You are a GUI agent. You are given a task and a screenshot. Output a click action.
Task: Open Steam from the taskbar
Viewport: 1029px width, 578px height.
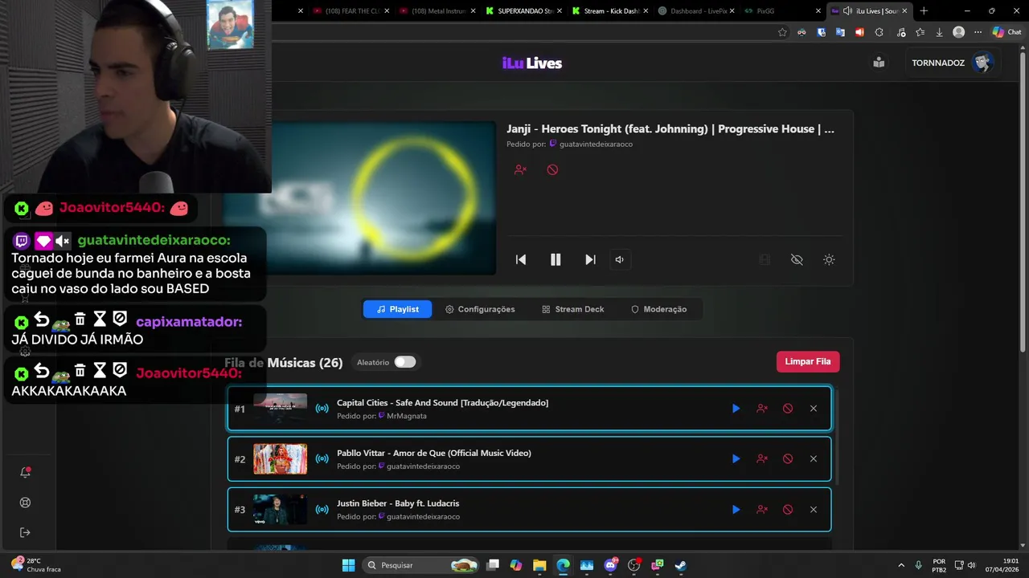coord(680,565)
